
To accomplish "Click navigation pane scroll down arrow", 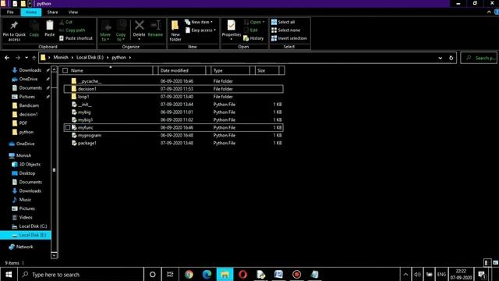I will click(54, 255).
